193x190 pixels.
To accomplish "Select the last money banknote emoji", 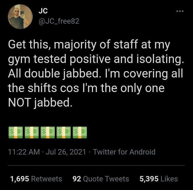I will (80, 132).
